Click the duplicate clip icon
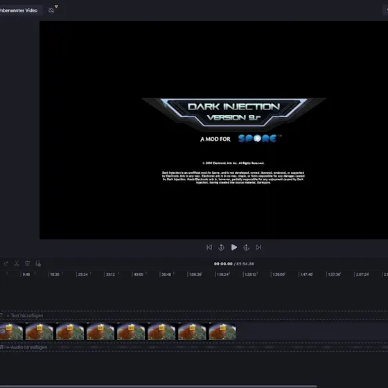Viewport: 388px width, 388px height. click(x=38, y=263)
